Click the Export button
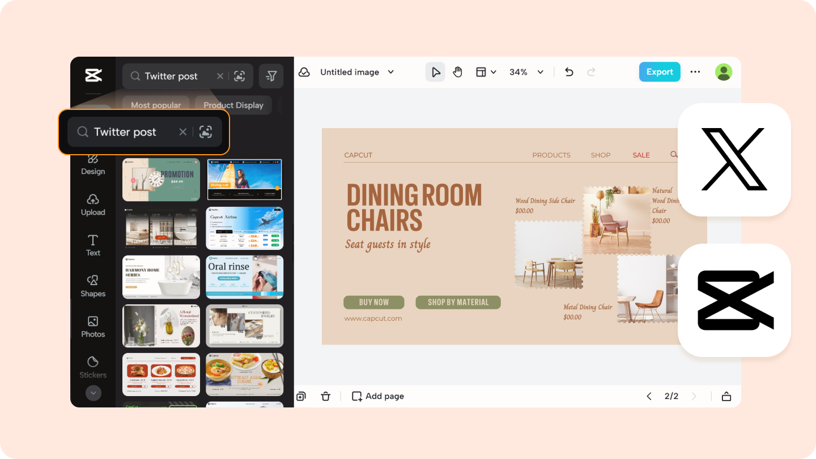This screenshot has height=459, width=816. coord(660,72)
